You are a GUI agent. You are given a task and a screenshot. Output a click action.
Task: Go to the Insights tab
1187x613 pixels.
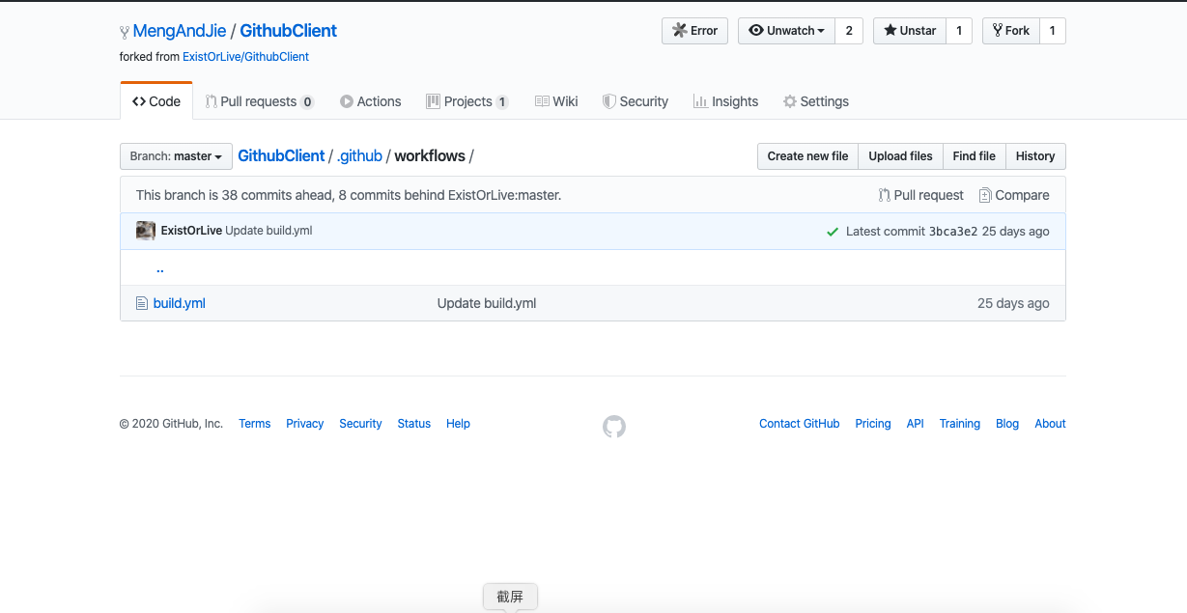(x=725, y=101)
